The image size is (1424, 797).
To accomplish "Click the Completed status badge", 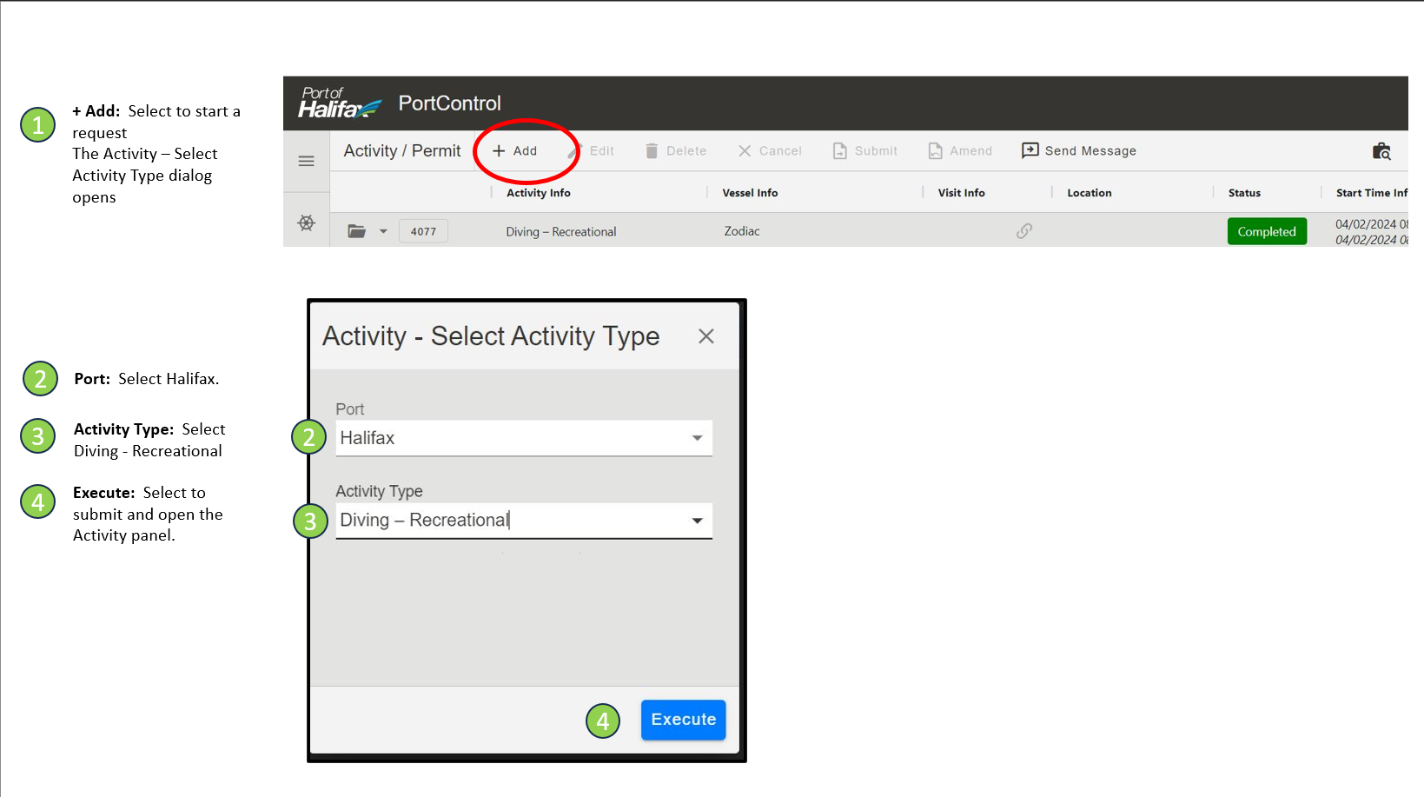I will coord(1267,231).
